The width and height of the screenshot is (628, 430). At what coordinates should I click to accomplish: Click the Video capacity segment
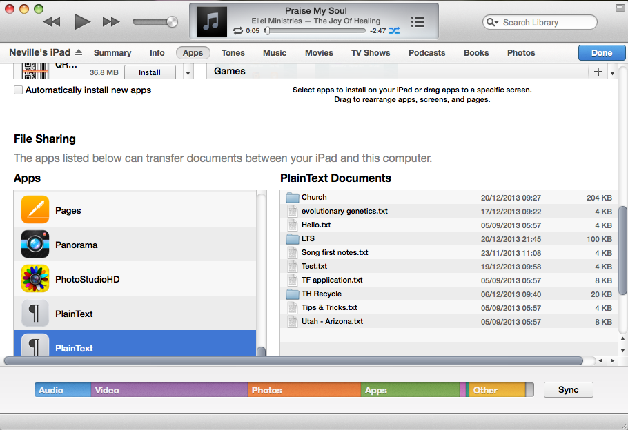click(x=169, y=390)
